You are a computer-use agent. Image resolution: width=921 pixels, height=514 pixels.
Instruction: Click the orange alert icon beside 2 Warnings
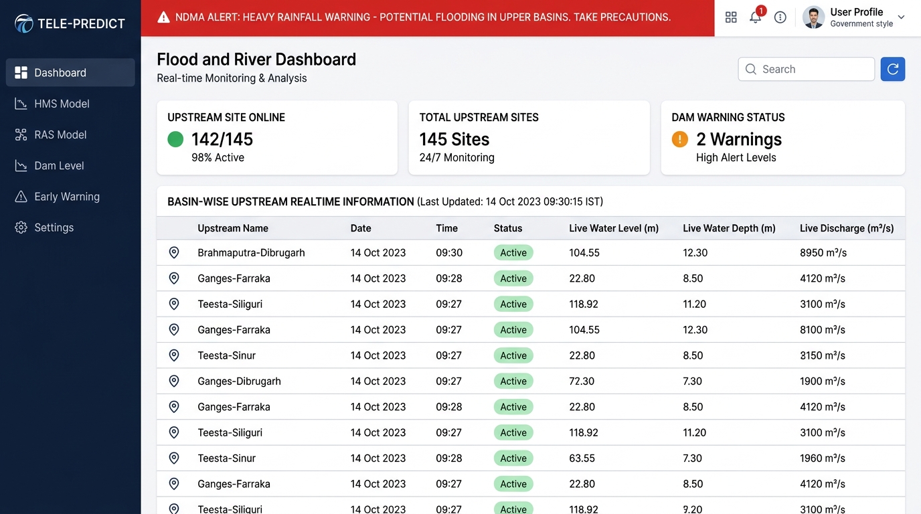tap(680, 139)
